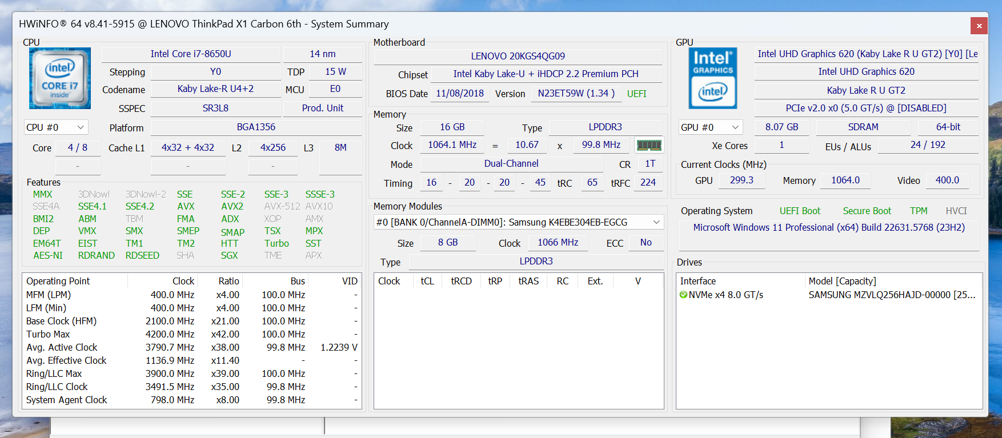Close the System Summary window
Image resolution: width=1002 pixels, height=438 pixels.
click(979, 26)
